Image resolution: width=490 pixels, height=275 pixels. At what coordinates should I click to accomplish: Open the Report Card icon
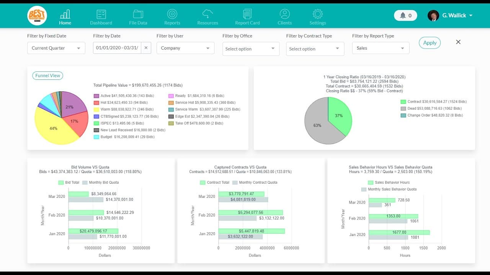pos(247,15)
